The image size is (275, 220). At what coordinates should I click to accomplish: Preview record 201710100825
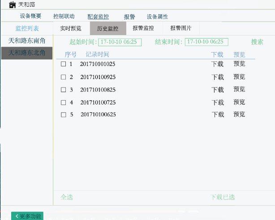tap(239, 89)
